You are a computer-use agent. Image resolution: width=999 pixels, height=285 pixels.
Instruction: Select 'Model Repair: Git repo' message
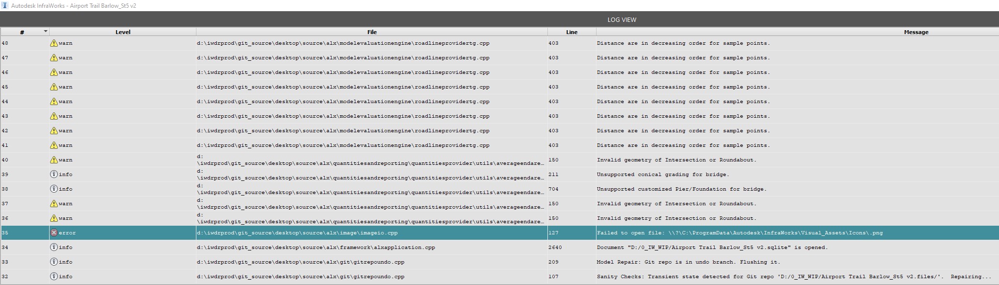tap(688, 262)
